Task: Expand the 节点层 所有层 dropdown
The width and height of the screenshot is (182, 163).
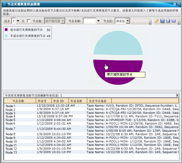Action: point(128,21)
